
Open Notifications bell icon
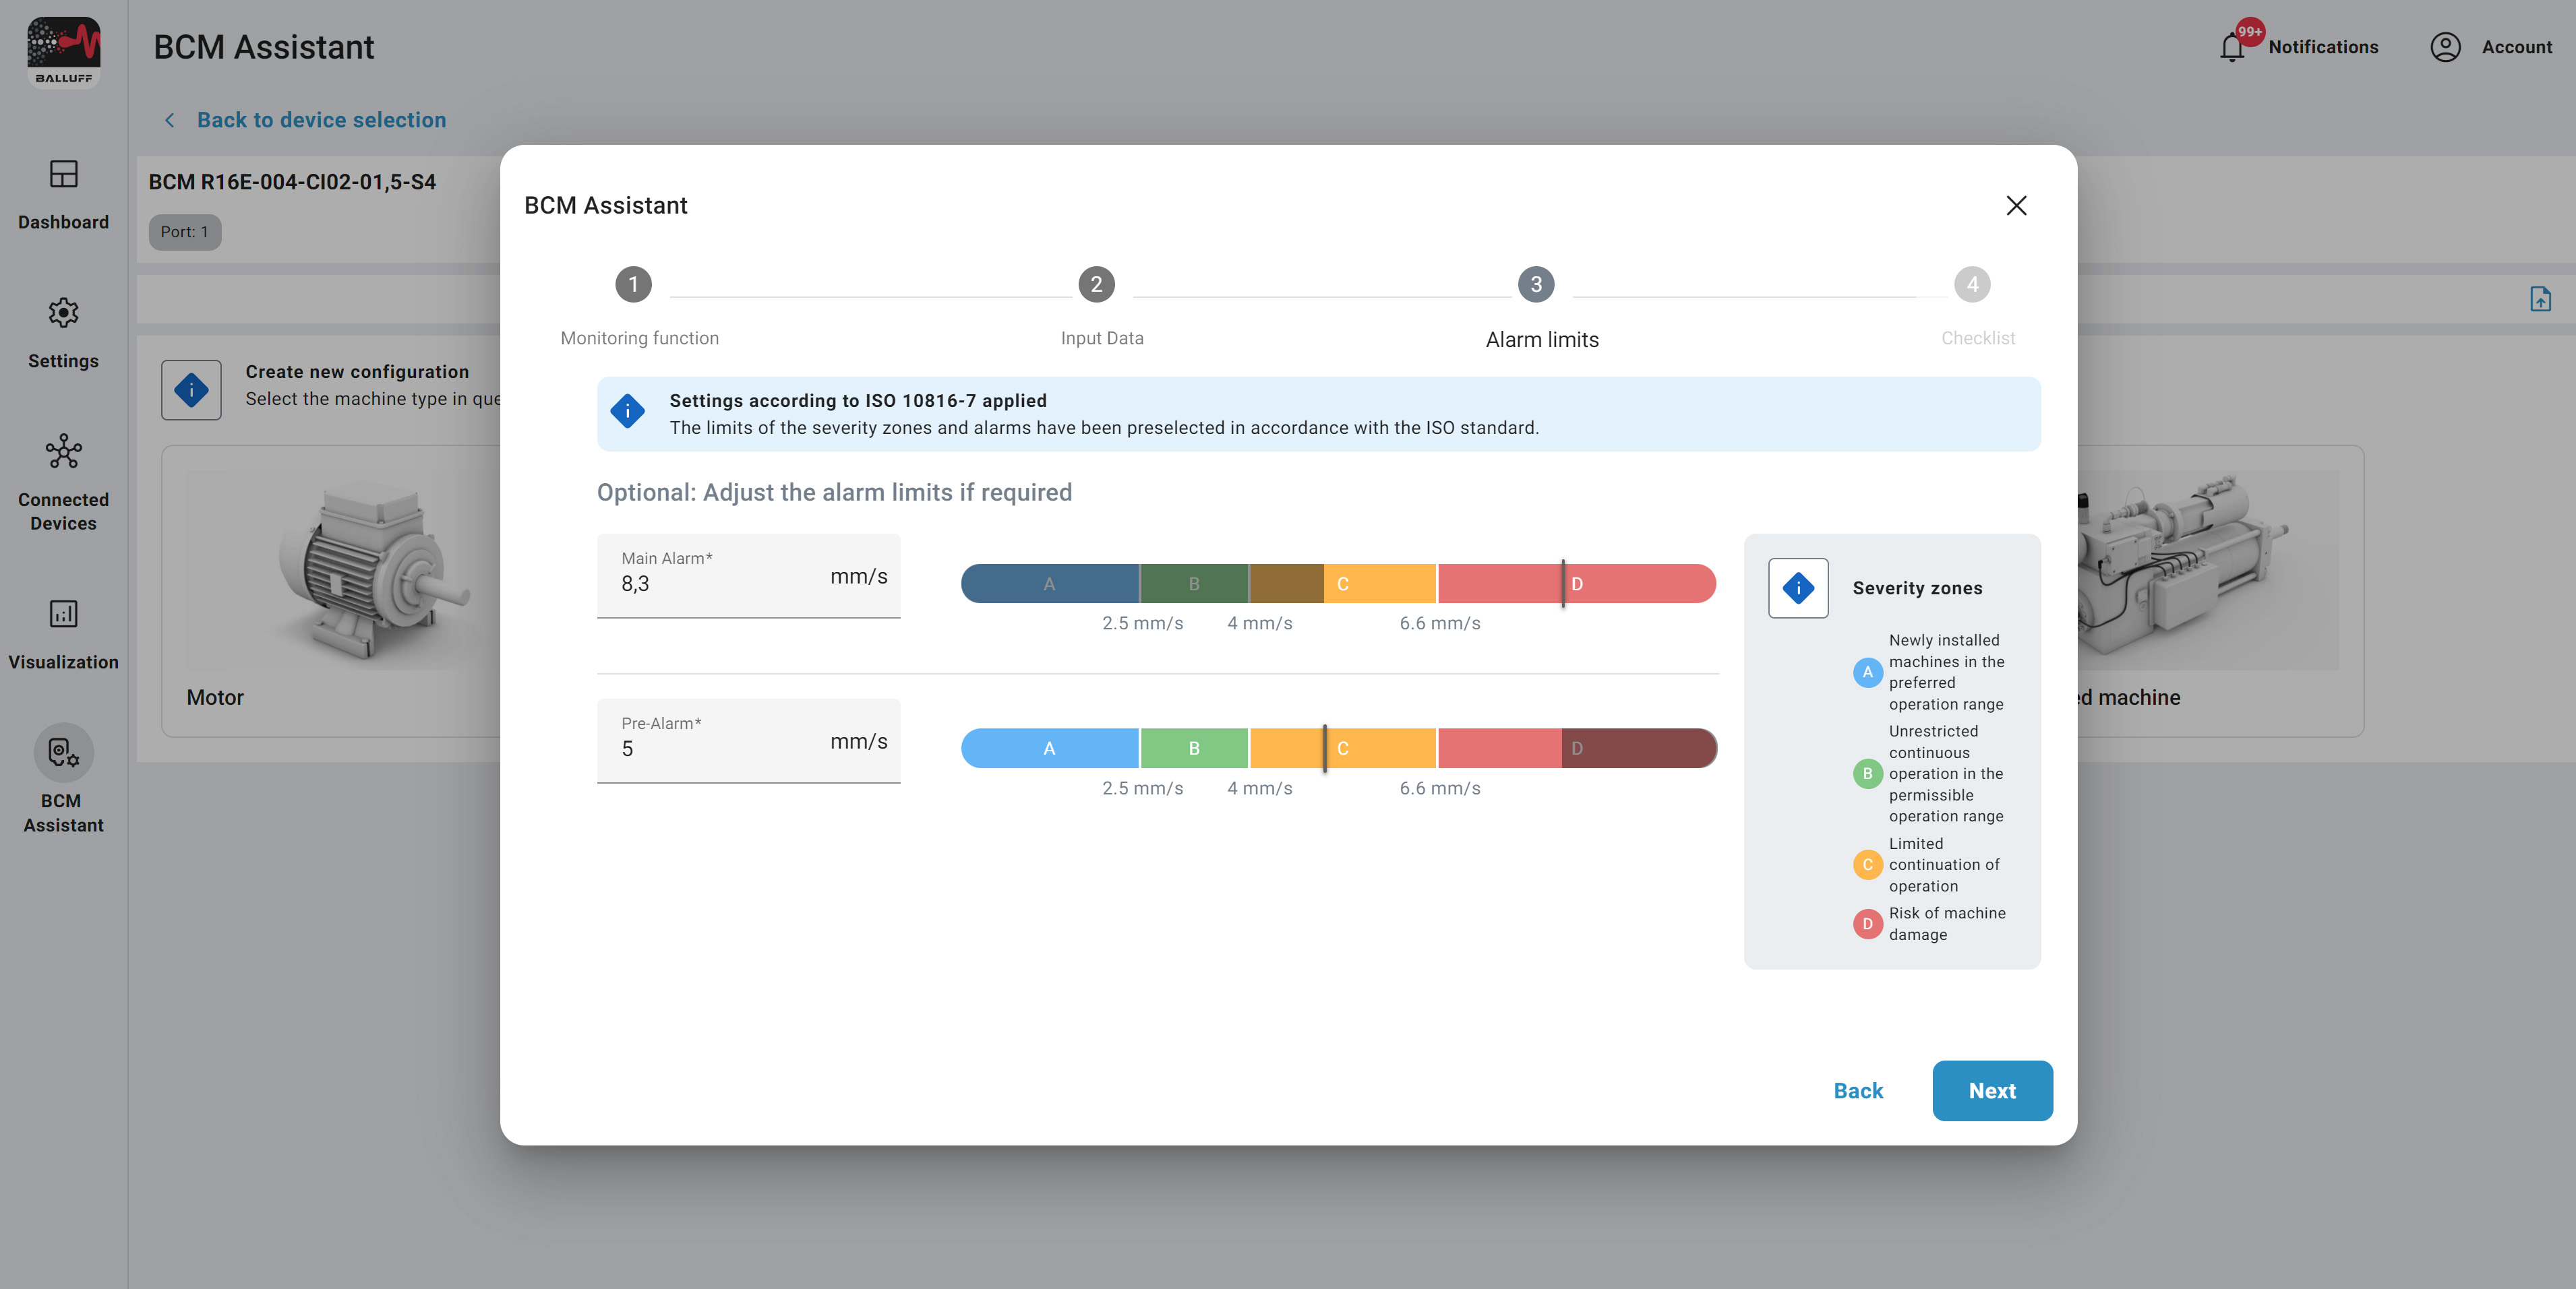click(2232, 47)
